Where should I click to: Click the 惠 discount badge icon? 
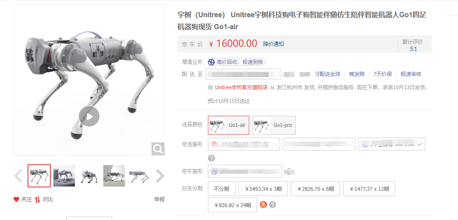(x=263, y=205)
